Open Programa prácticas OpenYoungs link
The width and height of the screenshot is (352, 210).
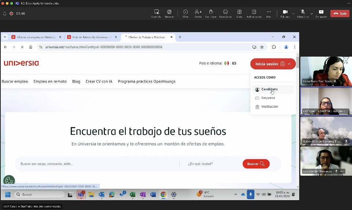coord(147,81)
